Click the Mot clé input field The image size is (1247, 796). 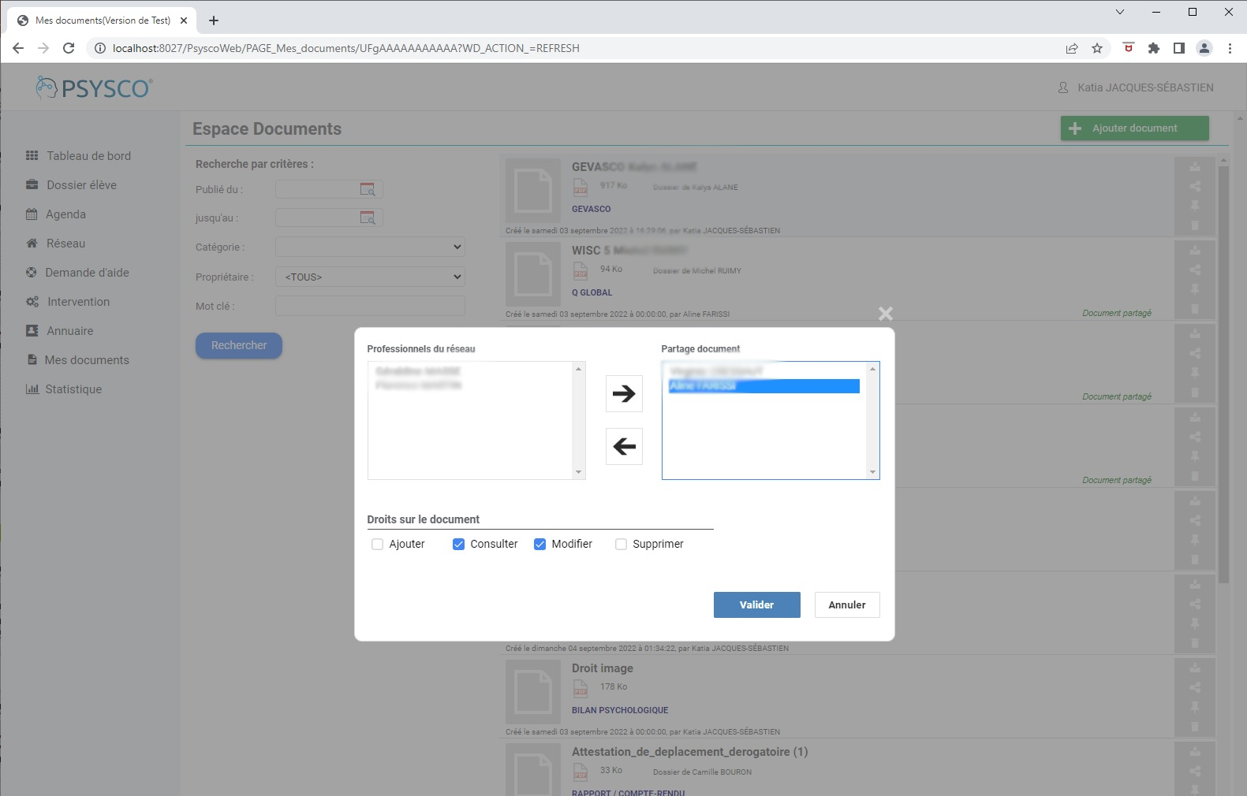[370, 306]
